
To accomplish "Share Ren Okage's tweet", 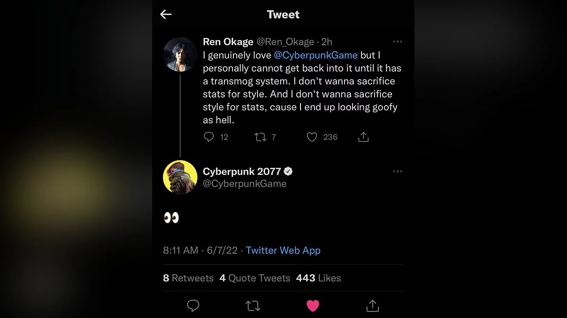I will (363, 137).
